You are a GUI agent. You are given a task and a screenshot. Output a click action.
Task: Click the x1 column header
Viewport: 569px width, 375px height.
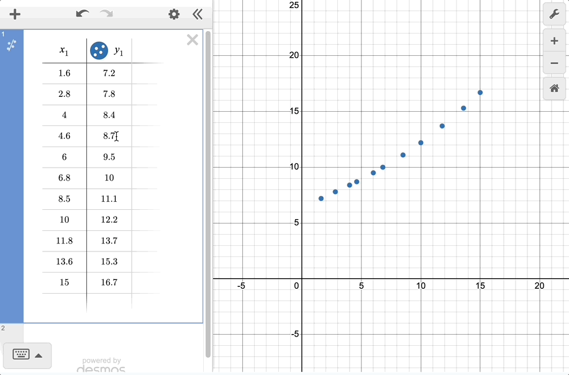(64, 51)
